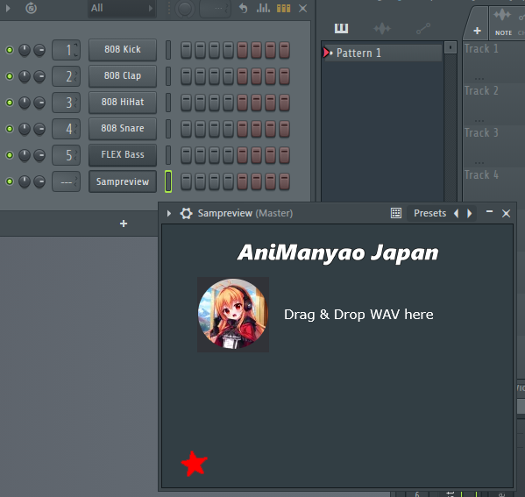Mute the 808 Clap channel
The width and height of the screenshot is (525, 497).
[10, 76]
